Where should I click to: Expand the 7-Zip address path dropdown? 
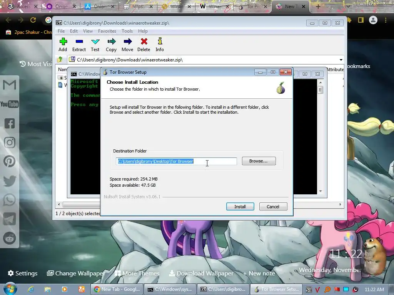341,60
